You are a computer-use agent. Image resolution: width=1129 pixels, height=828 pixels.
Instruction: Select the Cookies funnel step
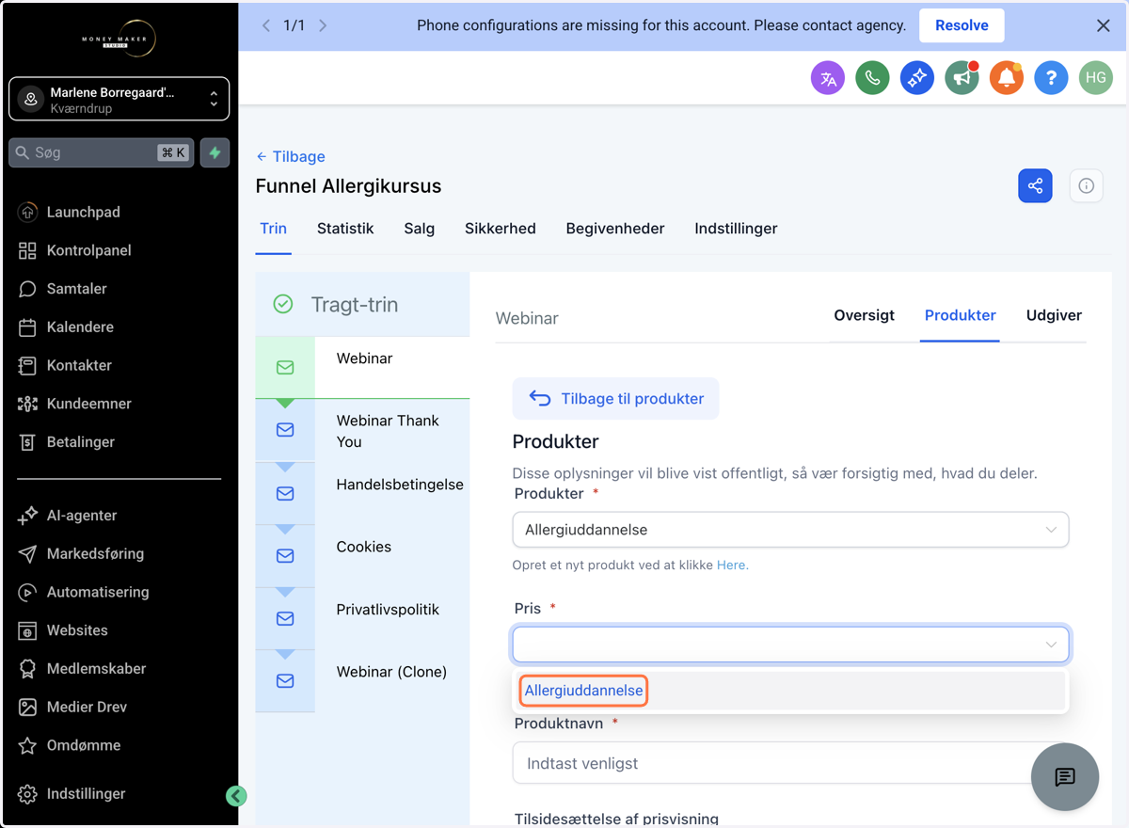pyautogui.click(x=362, y=555)
